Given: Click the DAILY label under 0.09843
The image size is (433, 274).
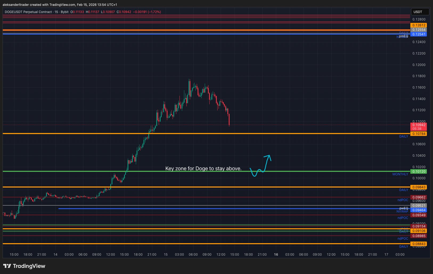Looking at the screenshot, I should 404,190.
